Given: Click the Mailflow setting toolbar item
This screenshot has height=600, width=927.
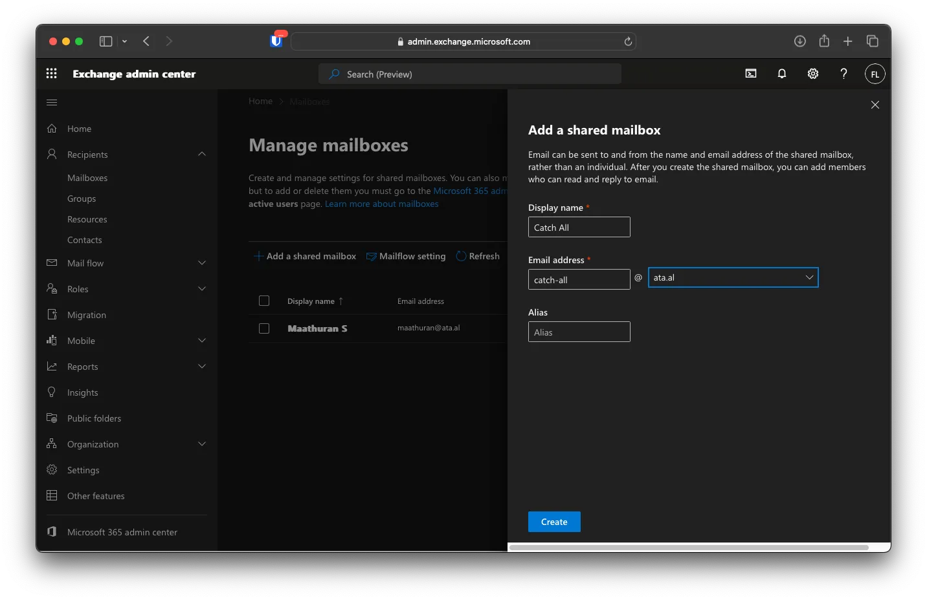Looking at the screenshot, I should point(406,256).
